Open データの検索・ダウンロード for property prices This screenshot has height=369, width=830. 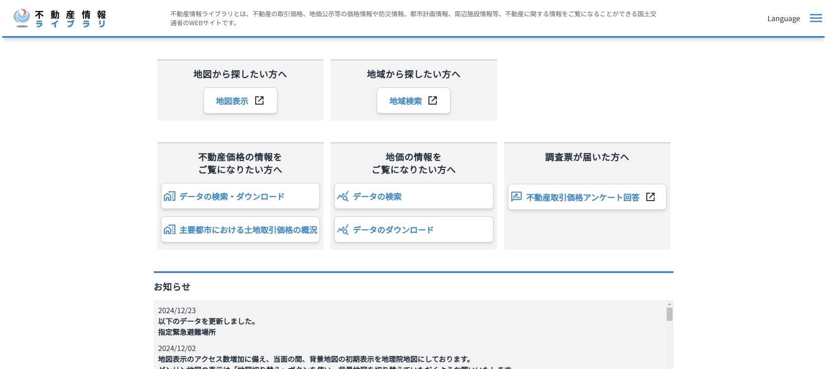pyautogui.click(x=240, y=196)
